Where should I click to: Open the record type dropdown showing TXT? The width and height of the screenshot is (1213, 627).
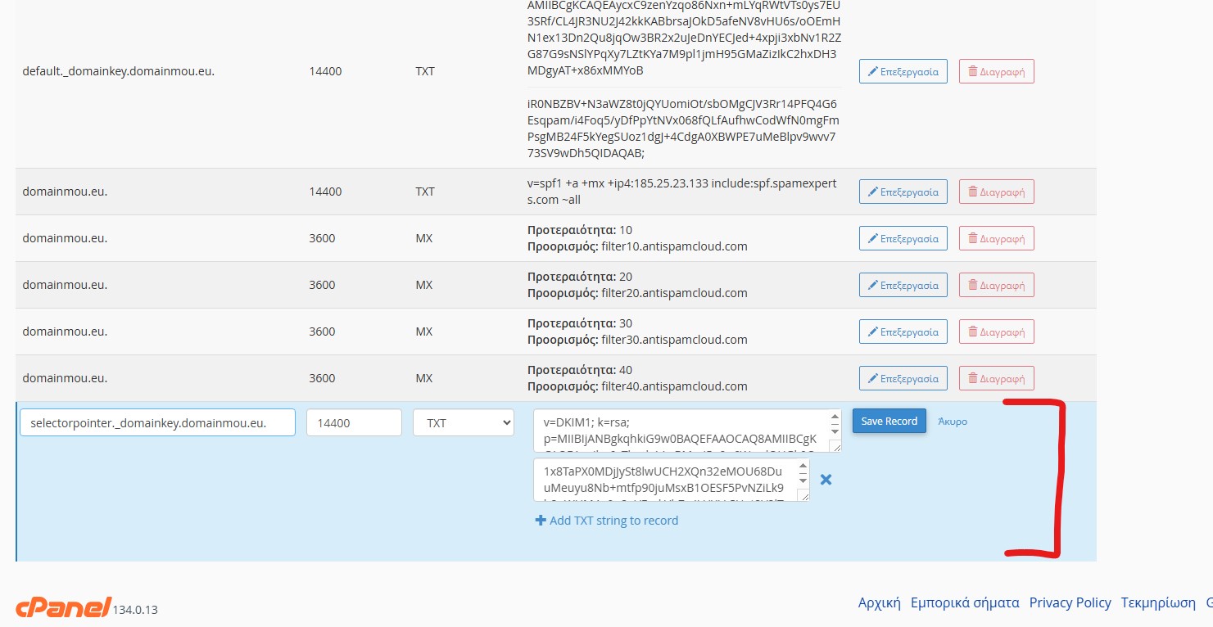(463, 423)
